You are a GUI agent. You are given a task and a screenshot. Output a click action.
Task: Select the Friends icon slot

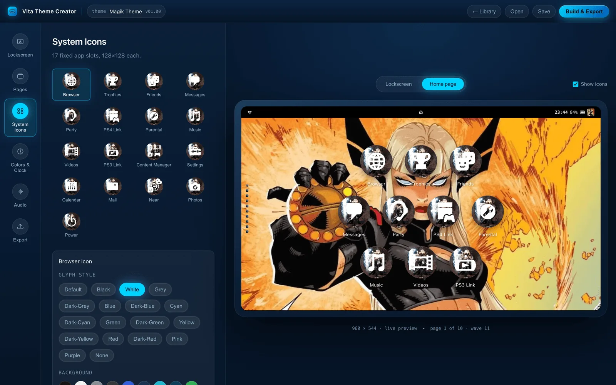[x=154, y=85]
